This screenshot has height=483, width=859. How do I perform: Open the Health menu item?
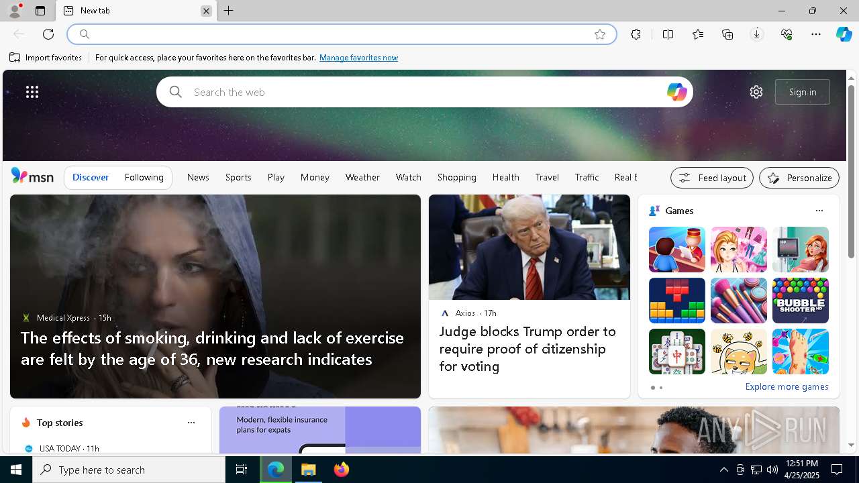(x=505, y=177)
